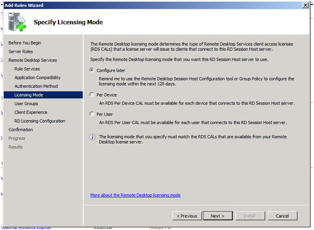314x230 pixels.
Task: Go back with the Previous button
Action: point(187,216)
